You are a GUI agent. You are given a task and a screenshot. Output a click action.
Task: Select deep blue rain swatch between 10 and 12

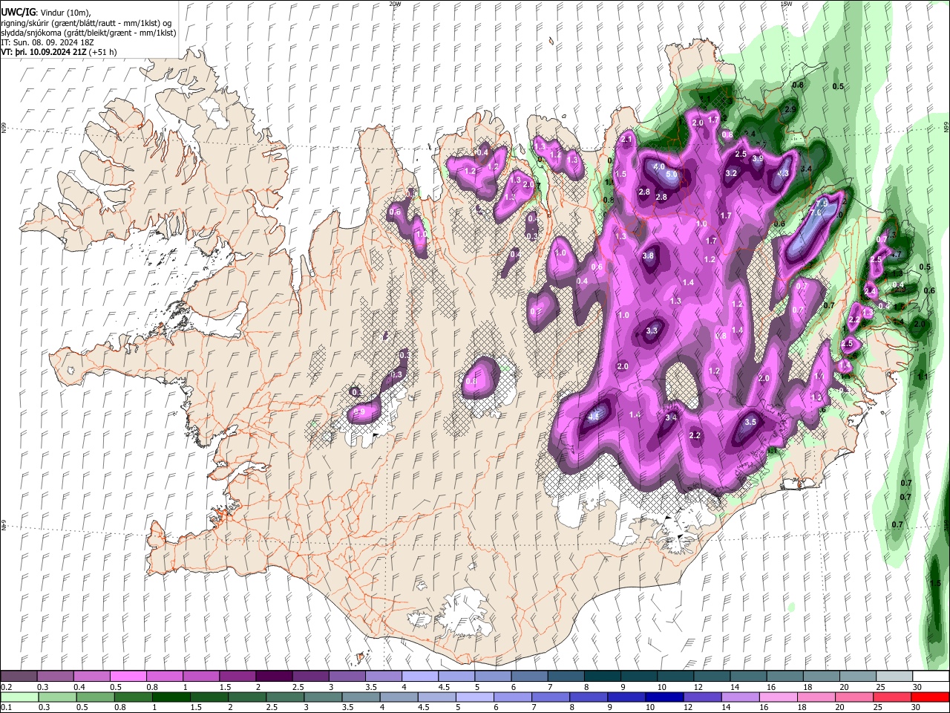point(664,697)
